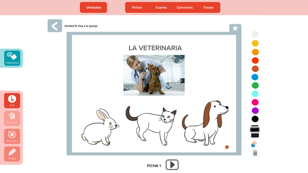The height and width of the screenshot is (173, 308).
Task: Pick the yellow color swatch
Action: point(255,43)
